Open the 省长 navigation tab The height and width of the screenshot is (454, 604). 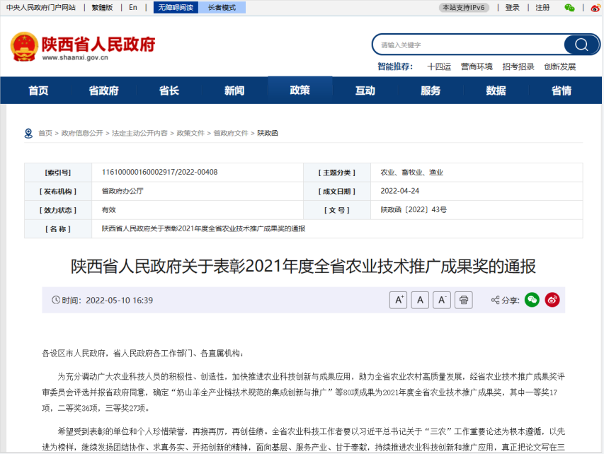point(169,91)
